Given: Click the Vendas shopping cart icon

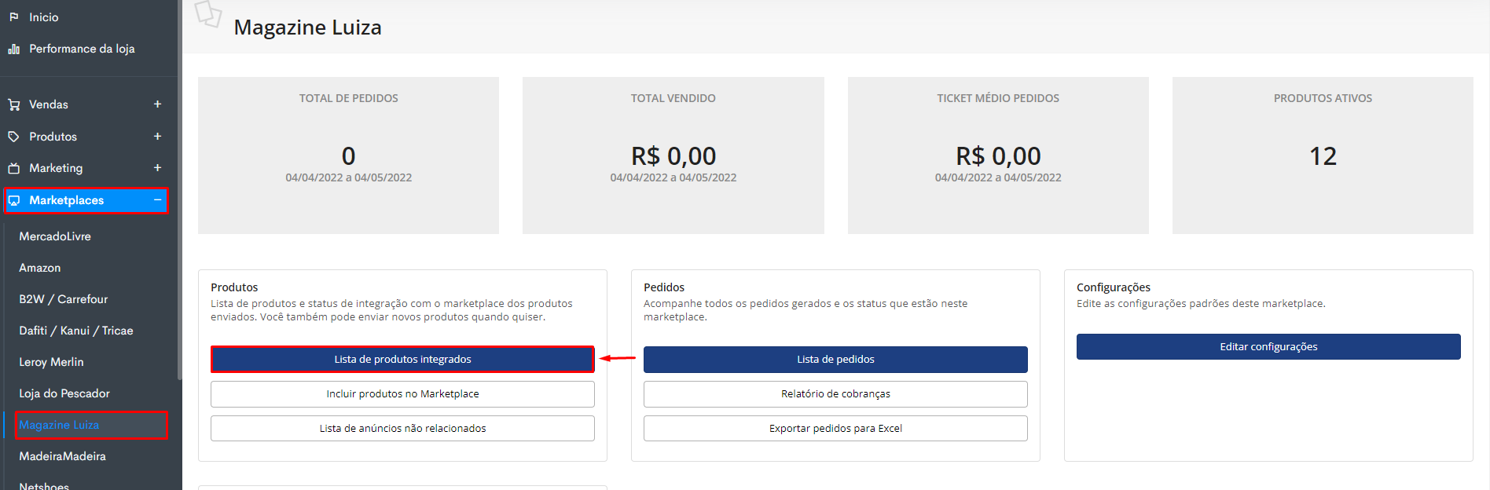Looking at the screenshot, I should pos(13,104).
